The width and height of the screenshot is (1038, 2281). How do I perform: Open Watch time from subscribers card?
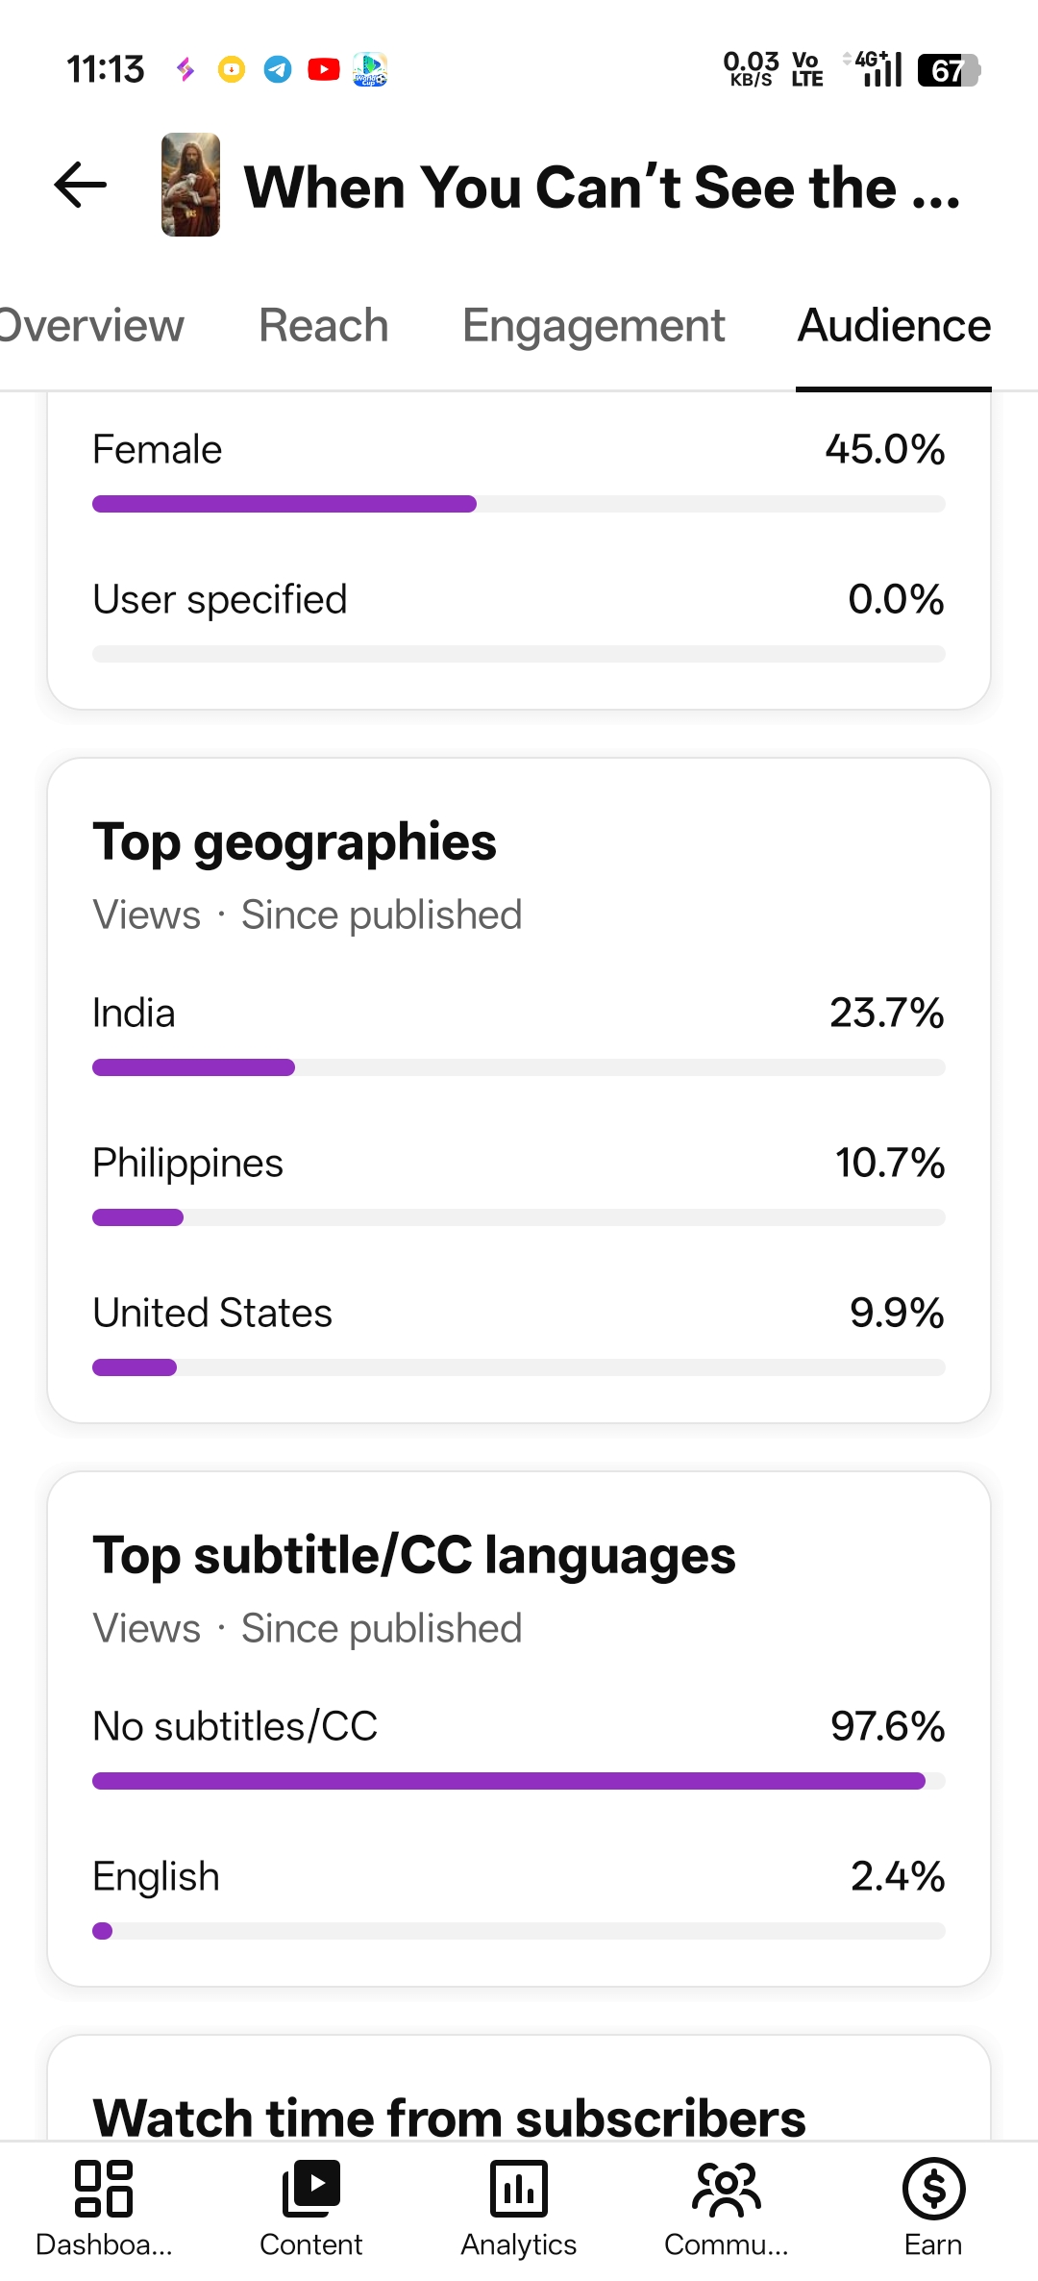(519, 2089)
